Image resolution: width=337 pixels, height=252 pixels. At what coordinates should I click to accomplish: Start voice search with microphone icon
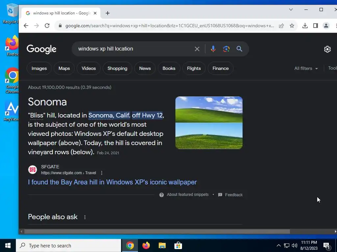pos(213,49)
